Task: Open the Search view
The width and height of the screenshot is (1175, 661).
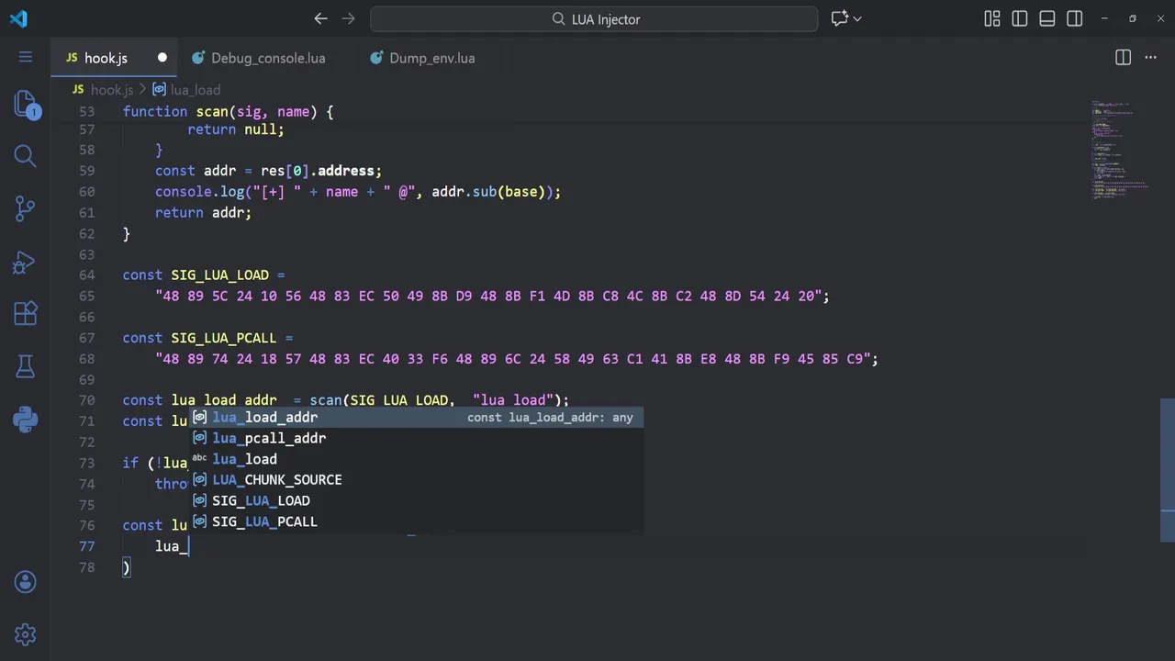Action: 26,156
